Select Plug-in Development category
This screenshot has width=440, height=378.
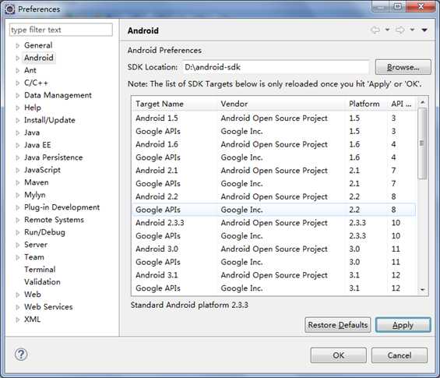tap(62, 207)
